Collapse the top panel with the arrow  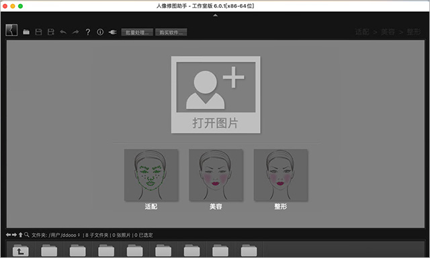pyautogui.click(x=215, y=15)
